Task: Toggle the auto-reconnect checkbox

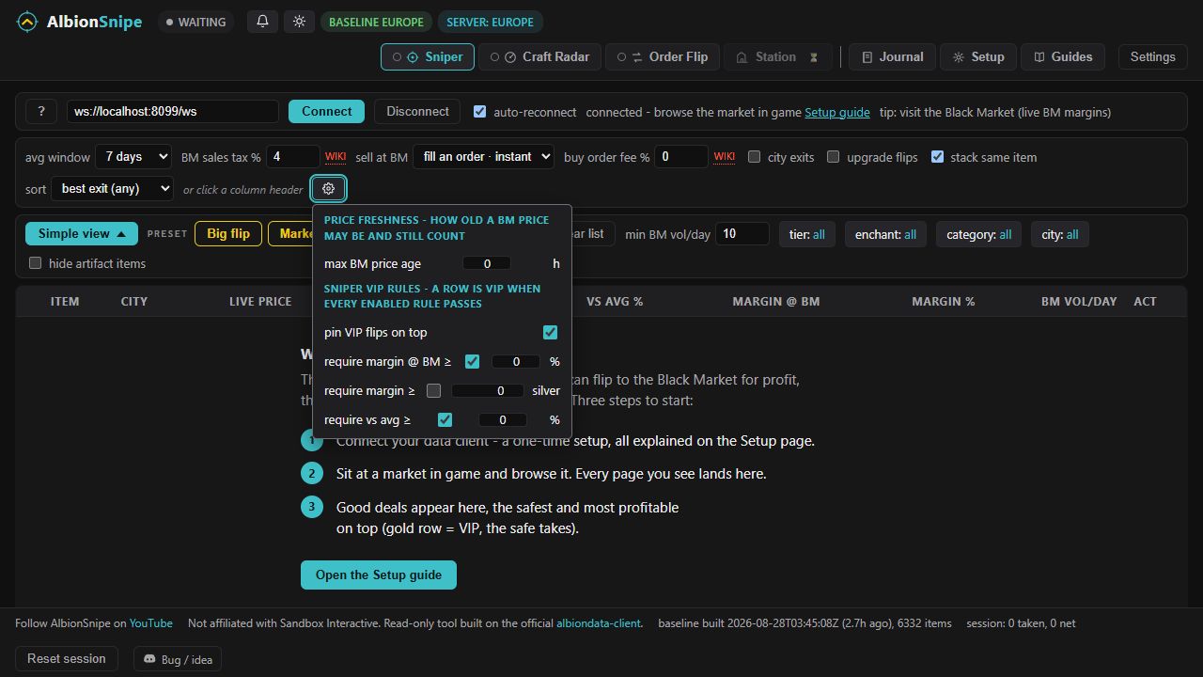Action: pos(480,111)
